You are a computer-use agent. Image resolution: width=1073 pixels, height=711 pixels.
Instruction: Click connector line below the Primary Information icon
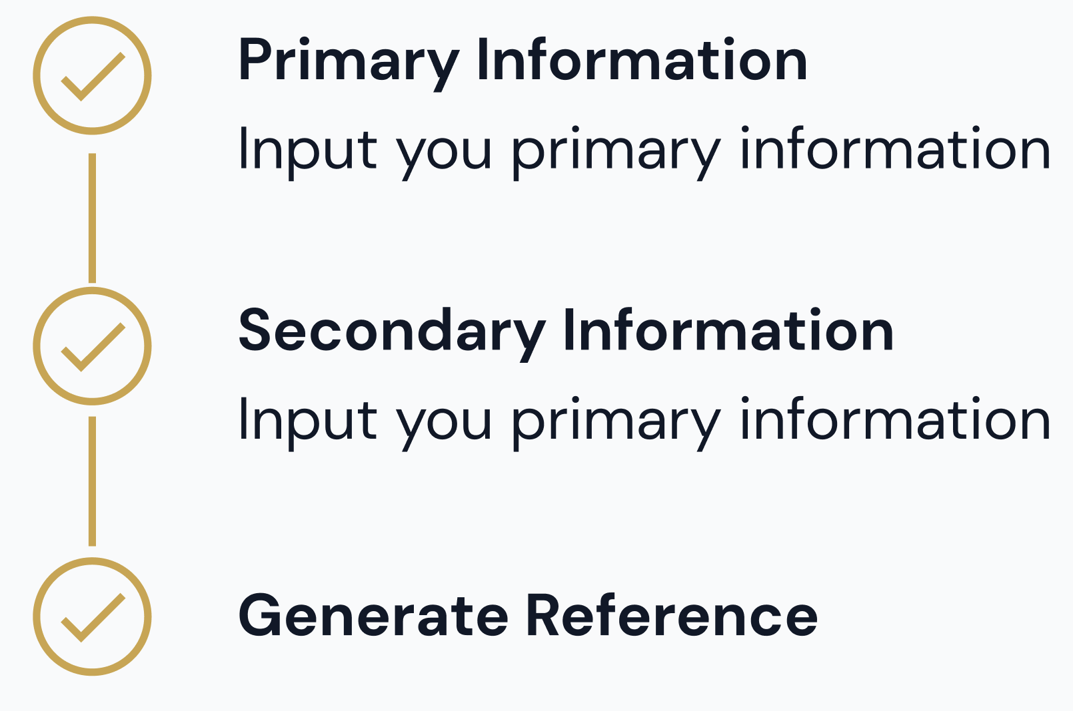pos(93,218)
